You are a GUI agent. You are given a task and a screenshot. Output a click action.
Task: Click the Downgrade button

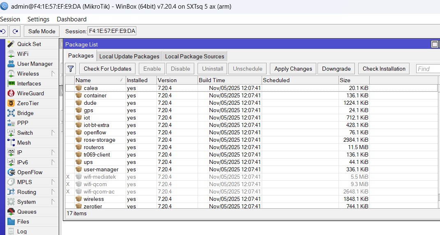(x=336, y=69)
